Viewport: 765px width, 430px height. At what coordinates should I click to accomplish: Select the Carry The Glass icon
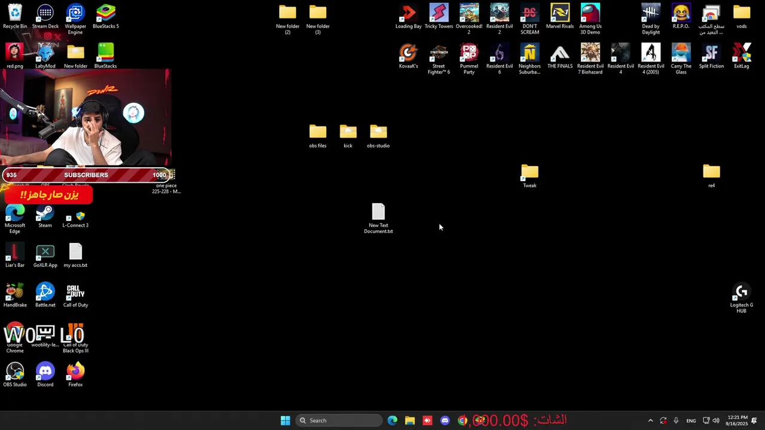click(681, 59)
